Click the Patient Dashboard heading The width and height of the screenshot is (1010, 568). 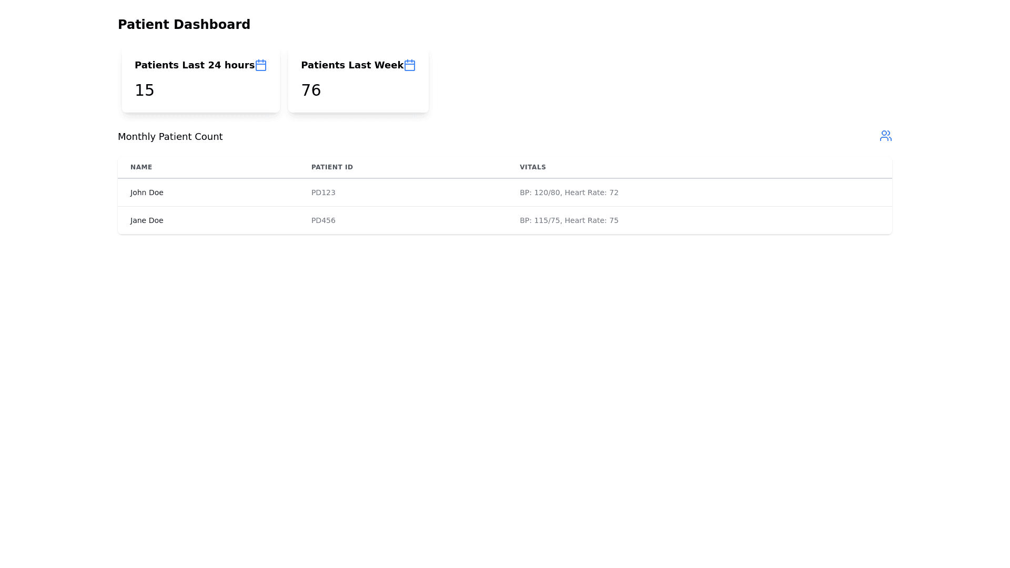[x=184, y=25]
